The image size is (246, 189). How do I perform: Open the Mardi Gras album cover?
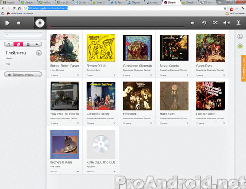(174, 96)
